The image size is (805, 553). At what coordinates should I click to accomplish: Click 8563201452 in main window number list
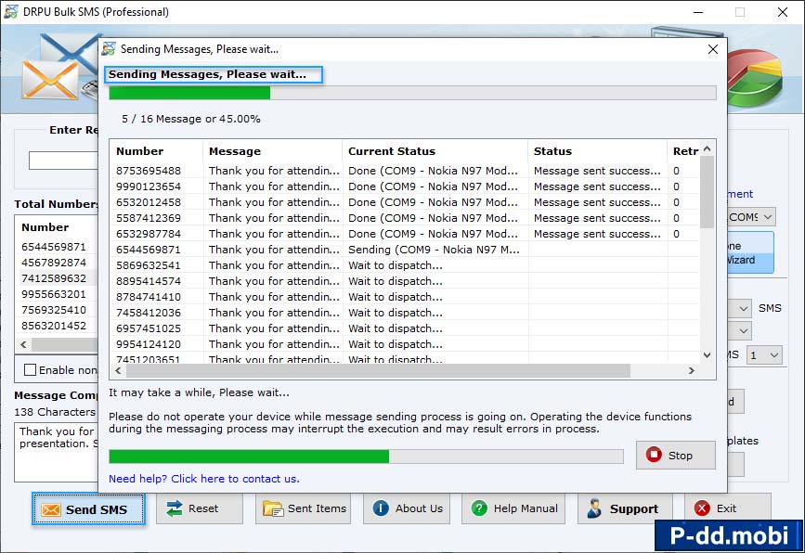(54, 326)
